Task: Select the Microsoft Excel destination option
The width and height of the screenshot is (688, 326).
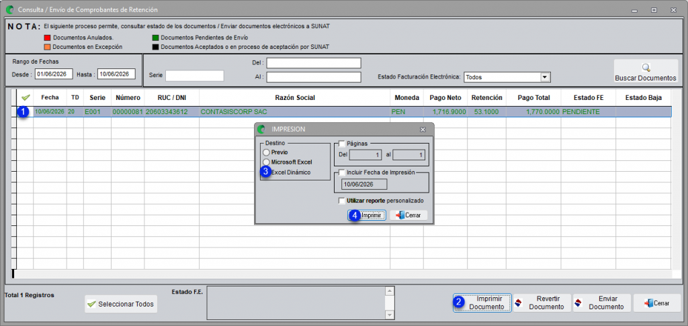Action: [266, 162]
